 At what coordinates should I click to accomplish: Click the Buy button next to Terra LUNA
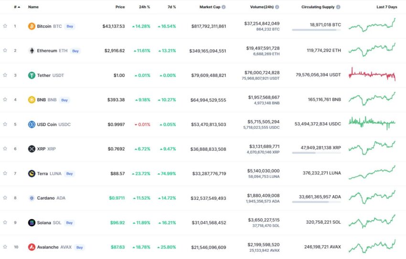69,174
